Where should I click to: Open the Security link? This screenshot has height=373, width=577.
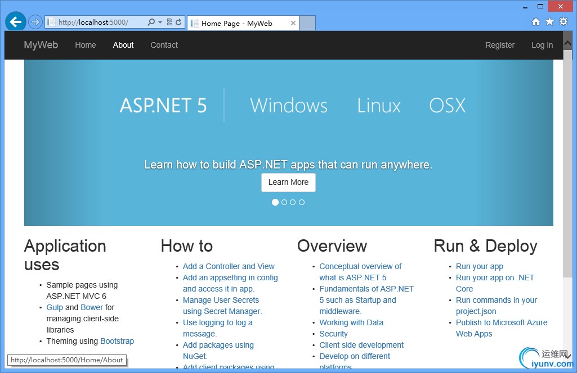333,334
